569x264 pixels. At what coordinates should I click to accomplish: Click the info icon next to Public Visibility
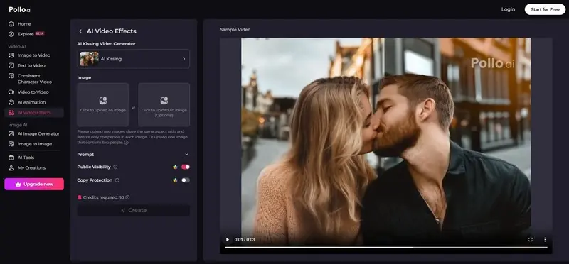point(115,167)
